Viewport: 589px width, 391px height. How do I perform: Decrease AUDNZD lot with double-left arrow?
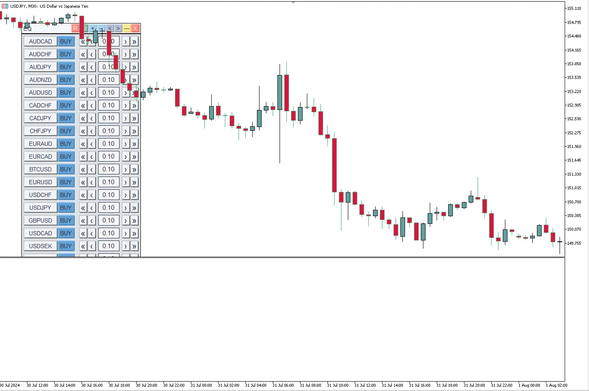(83, 80)
